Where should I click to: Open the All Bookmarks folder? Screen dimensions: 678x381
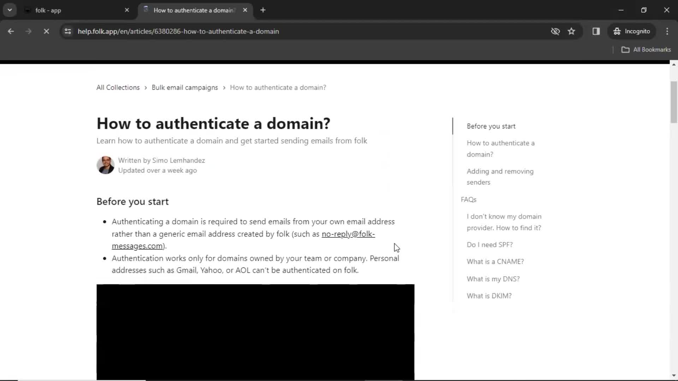646,50
